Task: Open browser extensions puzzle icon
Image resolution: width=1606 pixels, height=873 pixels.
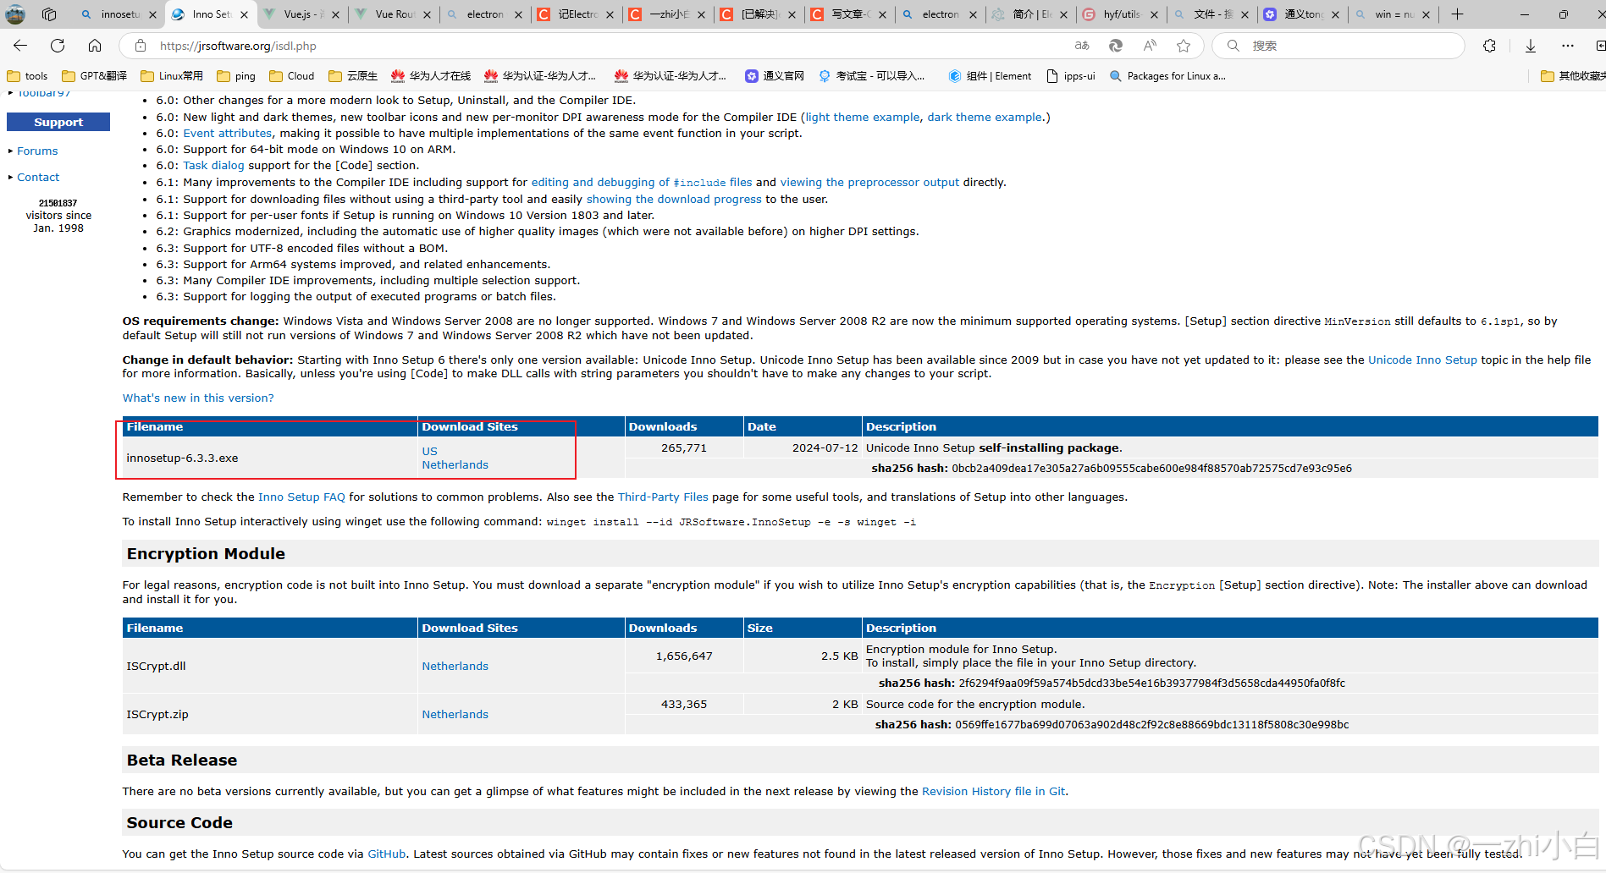Action: [x=1490, y=46]
